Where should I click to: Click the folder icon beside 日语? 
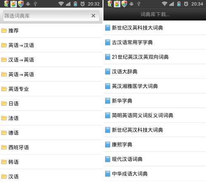click(4, 103)
